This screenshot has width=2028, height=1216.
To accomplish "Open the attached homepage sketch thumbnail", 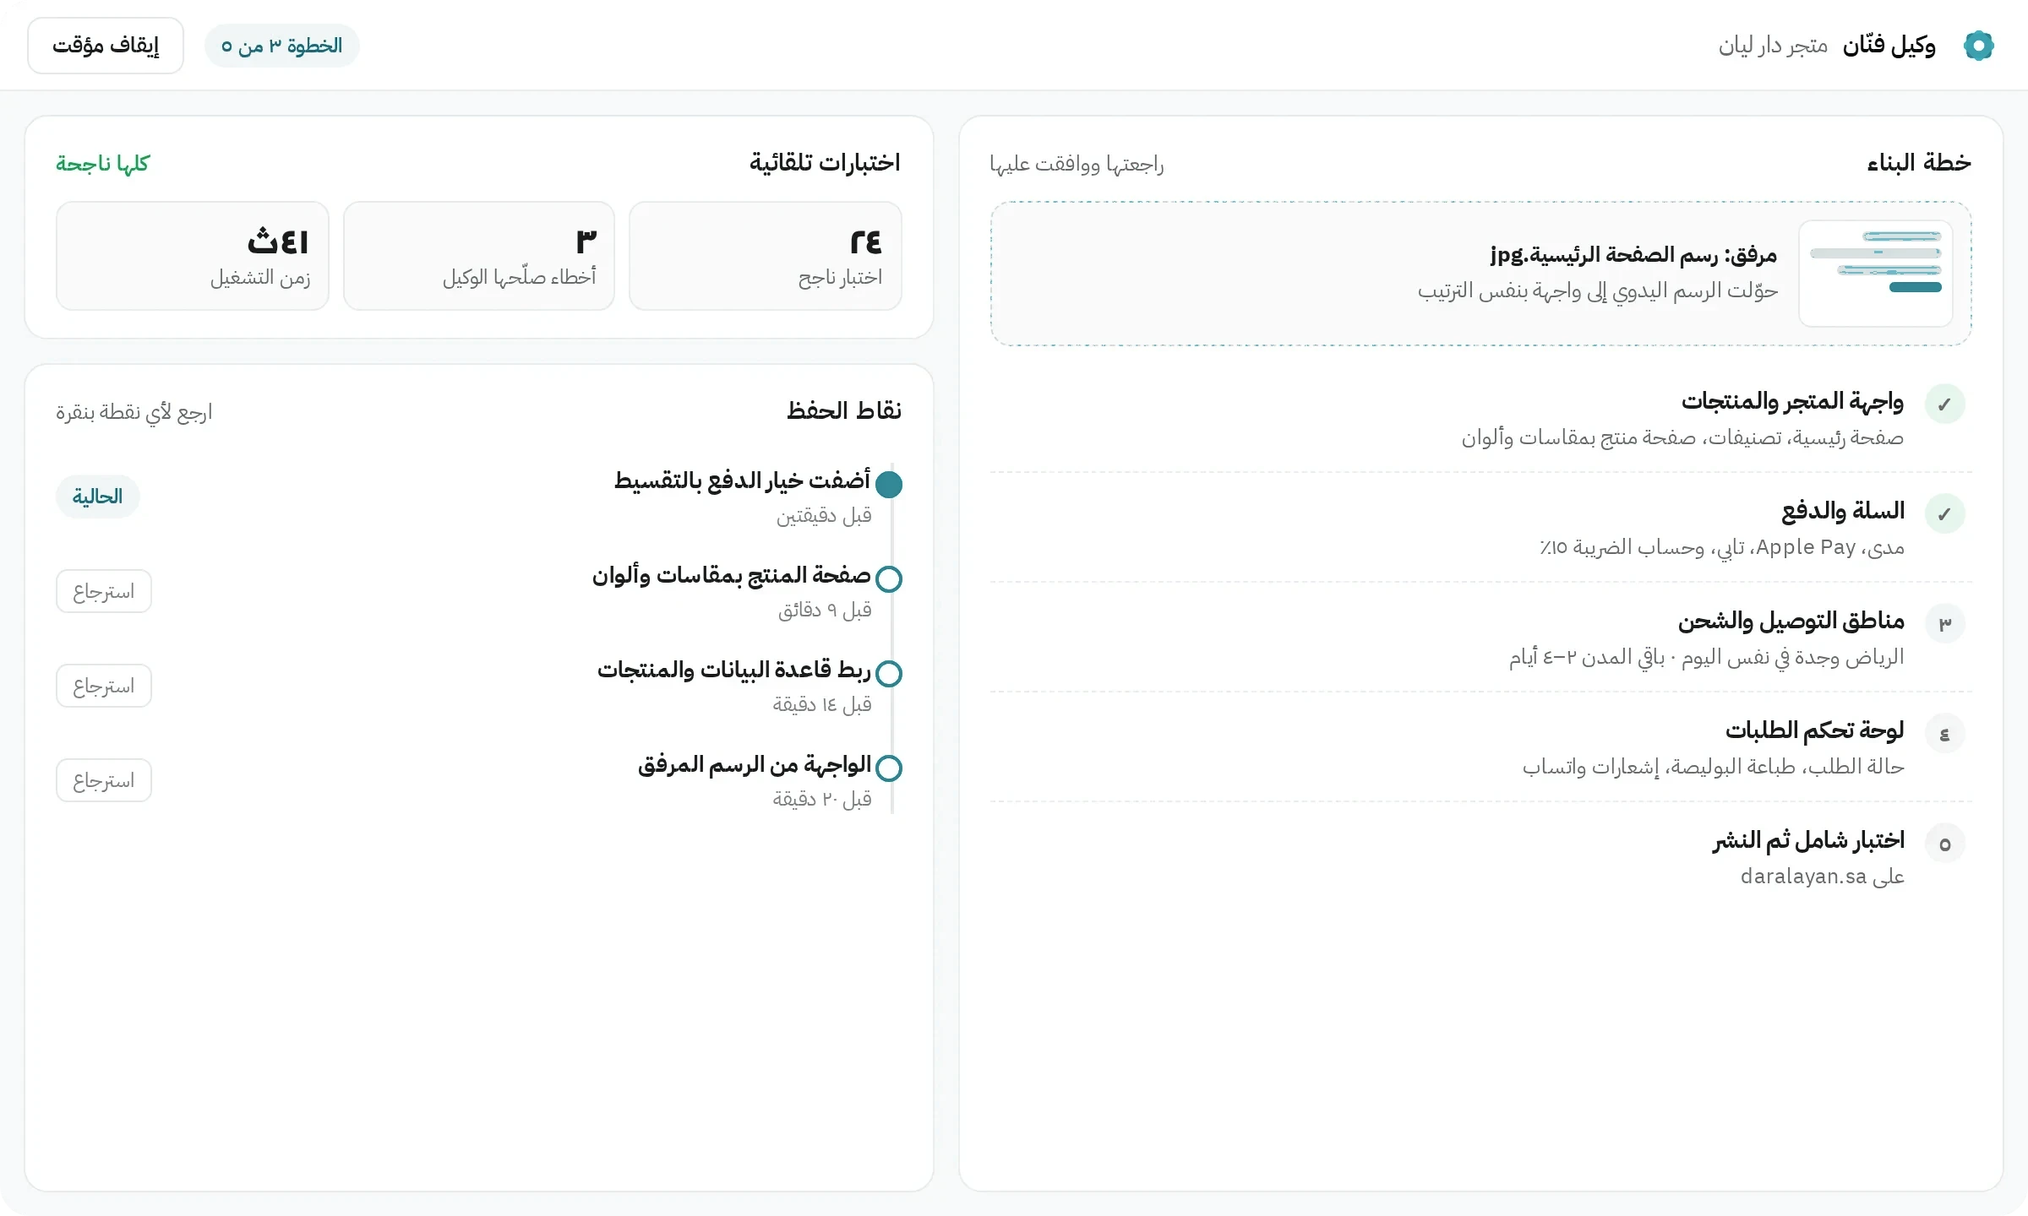I will pos(1876,274).
